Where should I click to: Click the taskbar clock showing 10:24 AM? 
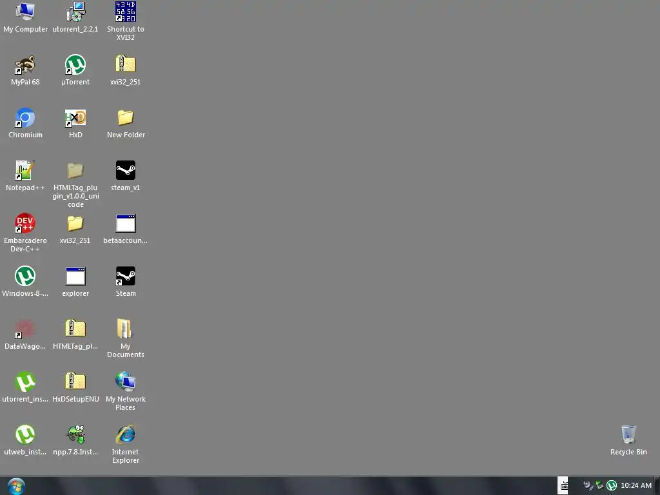point(636,486)
